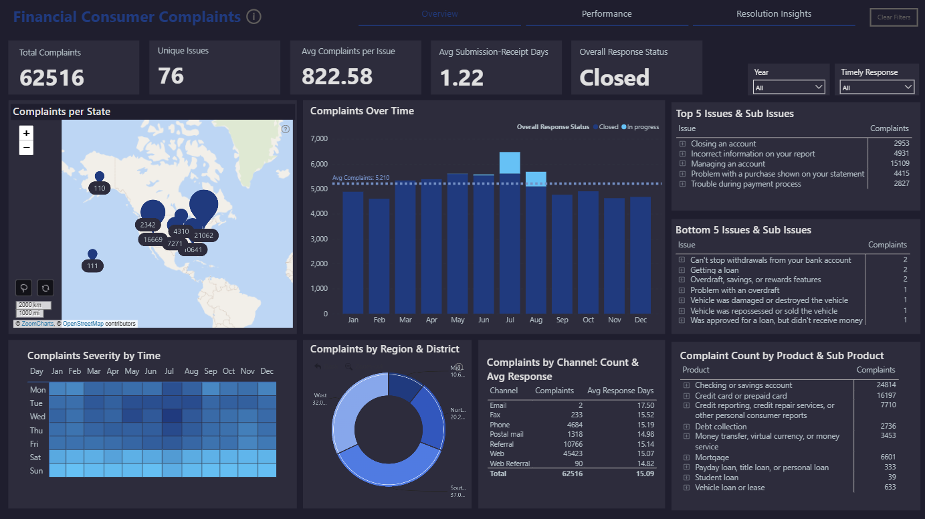Screen dimensions: 925x519
Task: Click the Wednesday July heatmap cell
Action: [x=172, y=417]
